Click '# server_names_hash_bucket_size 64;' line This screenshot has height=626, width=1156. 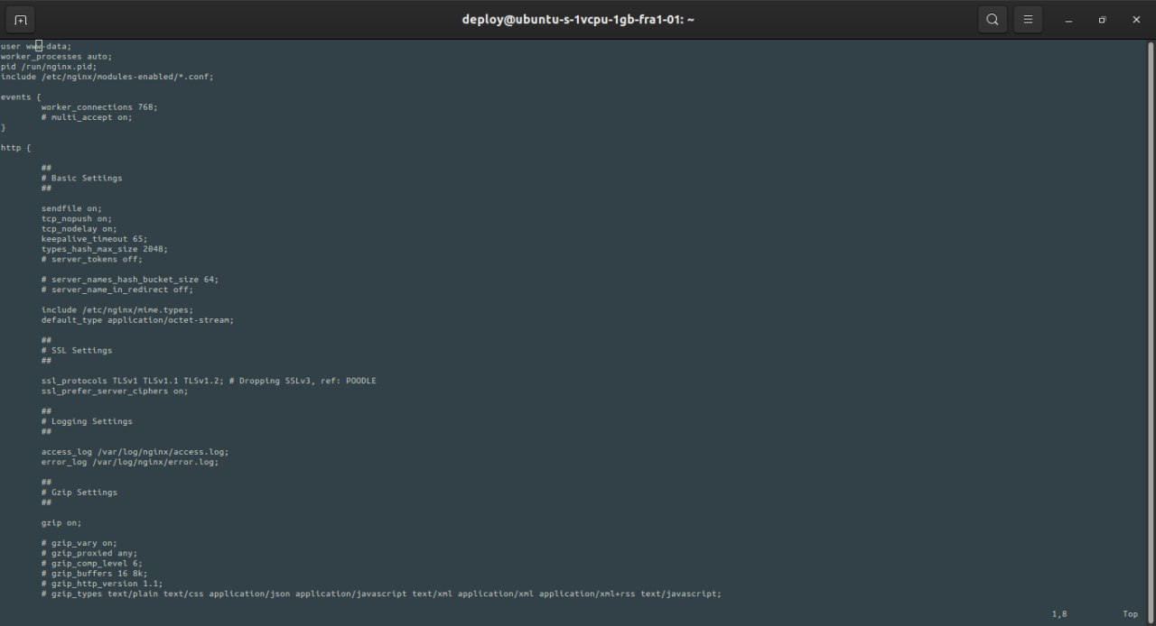130,280
